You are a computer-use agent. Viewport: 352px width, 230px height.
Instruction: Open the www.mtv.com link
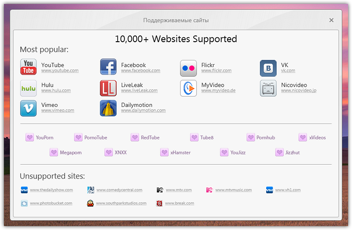[179, 190]
